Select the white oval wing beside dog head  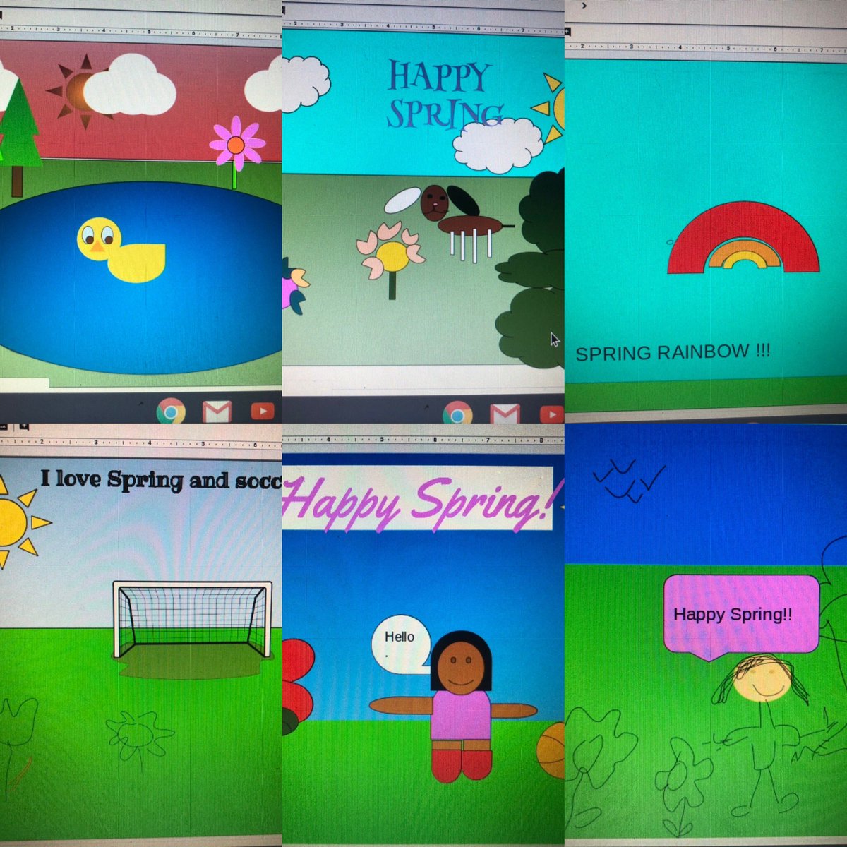(402, 200)
